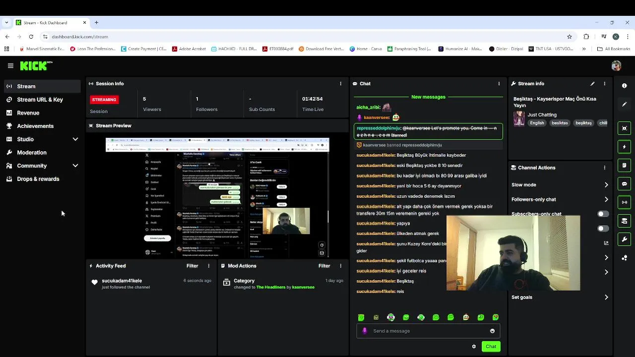The image size is (635, 357).
Task: Click the English tag in Stream info
Action: (x=537, y=123)
